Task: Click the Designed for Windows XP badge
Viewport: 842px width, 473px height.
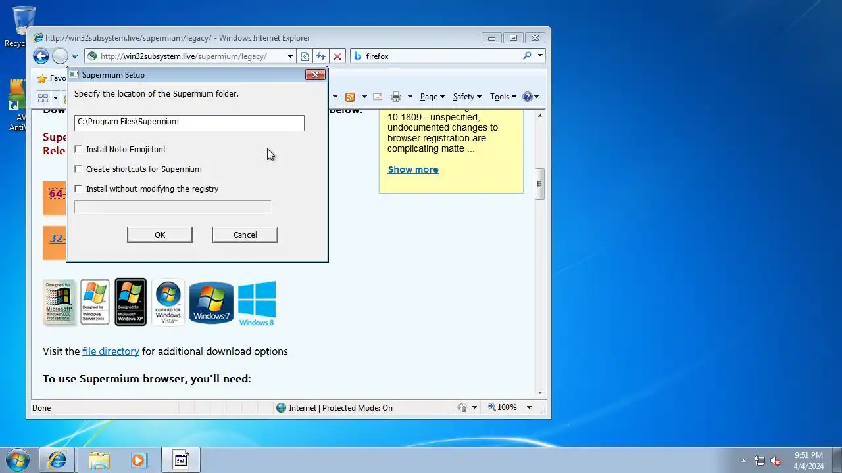Action: point(130,302)
